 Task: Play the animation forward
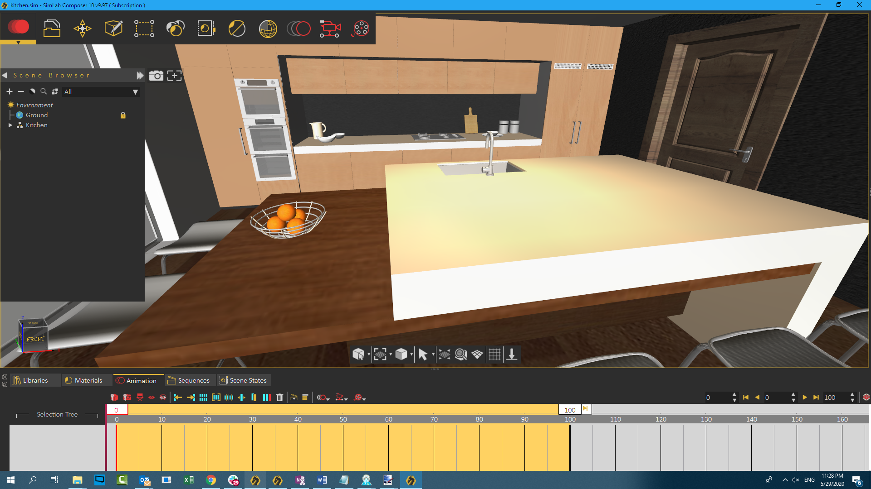click(805, 398)
